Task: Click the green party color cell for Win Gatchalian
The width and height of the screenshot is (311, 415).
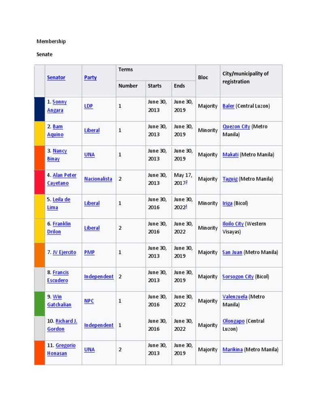Action: point(39,304)
